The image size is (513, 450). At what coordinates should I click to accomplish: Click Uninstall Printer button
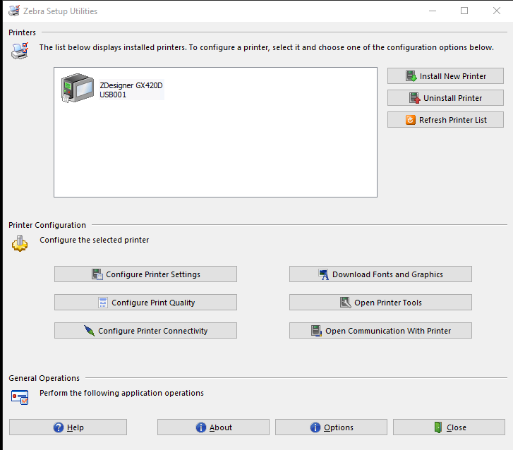pos(445,98)
